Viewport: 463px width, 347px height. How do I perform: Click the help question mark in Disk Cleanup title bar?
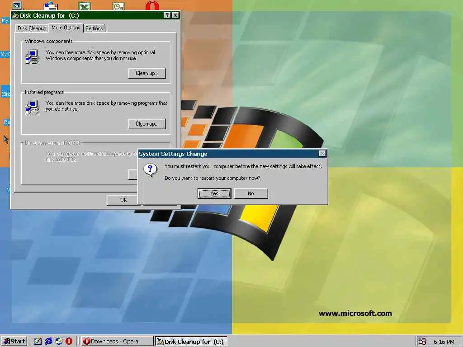(167, 15)
